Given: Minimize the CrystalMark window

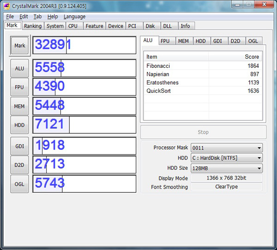Looking at the screenshot, I should click(x=238, y=5).
